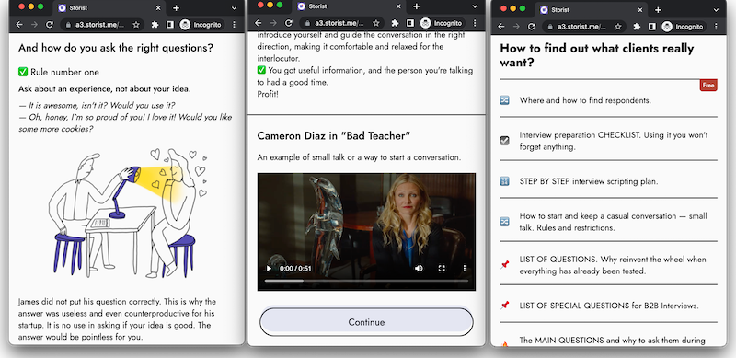
Task: Select the Storist tab in left window
Action: [109, 8]
